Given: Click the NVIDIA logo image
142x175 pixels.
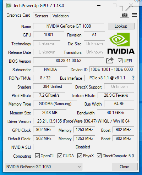Looking at the screenshot, I should click(121, 44).
